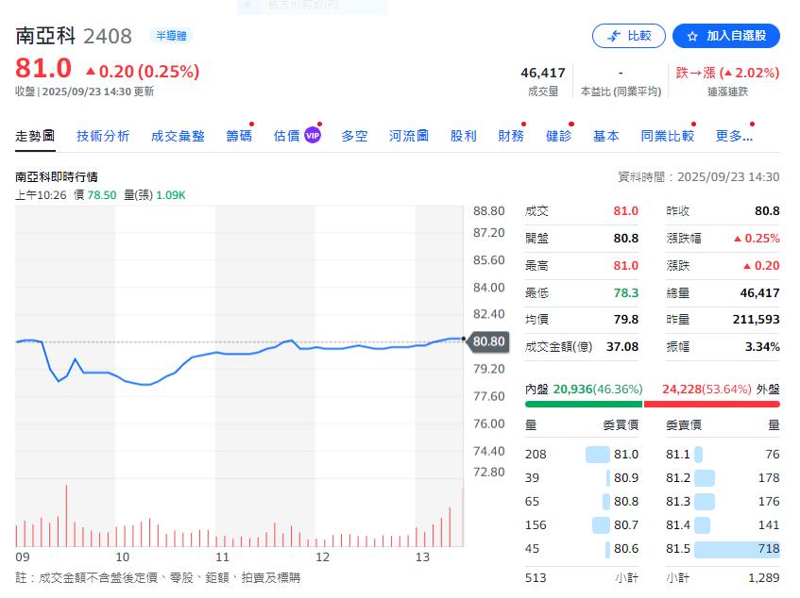Open the 更多 tab dropdown
The width and height of the screenshot is (800, 598).
pyautogui.click(x=734, y=136)
